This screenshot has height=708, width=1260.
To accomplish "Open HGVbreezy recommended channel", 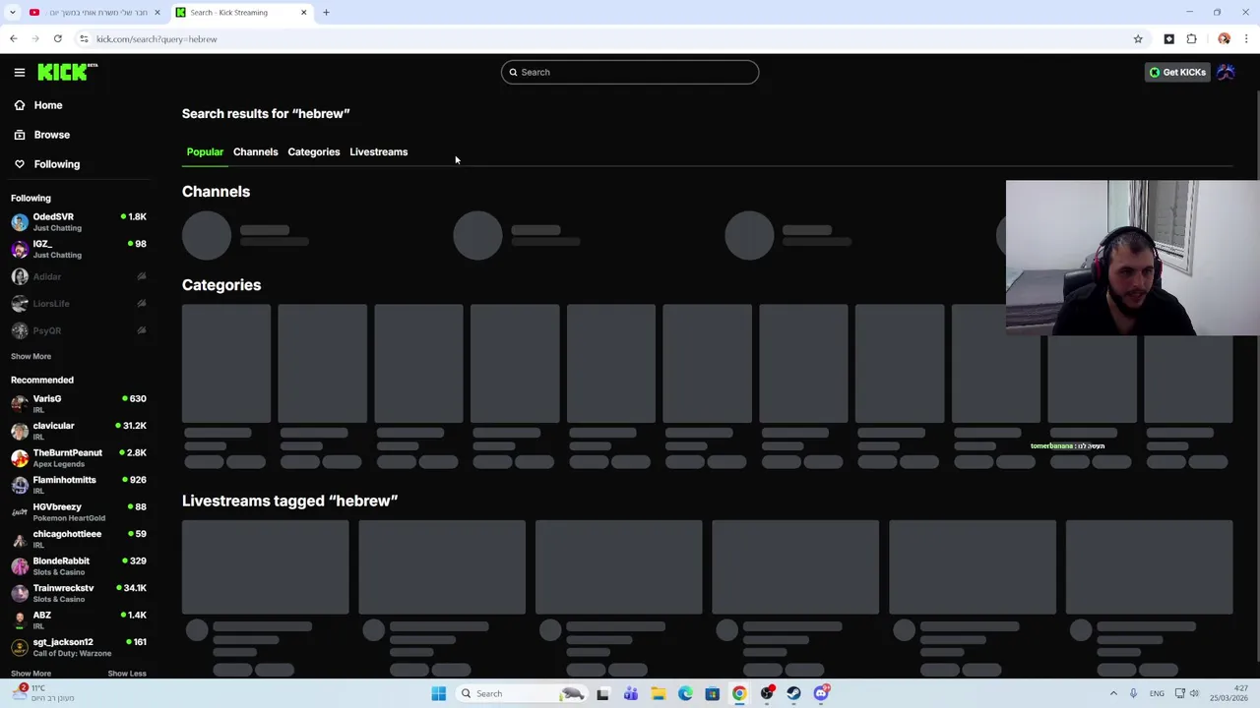I will pyautogui.click(x=79, y=511).
